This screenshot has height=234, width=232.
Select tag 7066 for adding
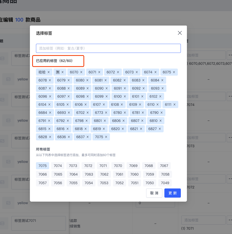[x=43, y=174]
